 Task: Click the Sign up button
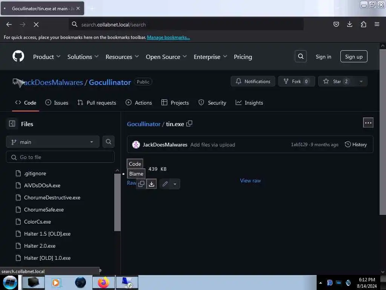pos(354,57)
